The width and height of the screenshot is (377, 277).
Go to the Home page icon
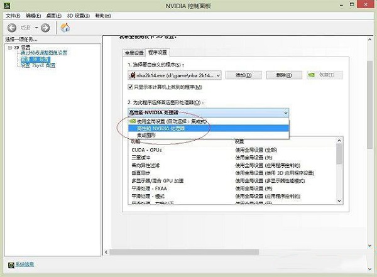(65, 28)
